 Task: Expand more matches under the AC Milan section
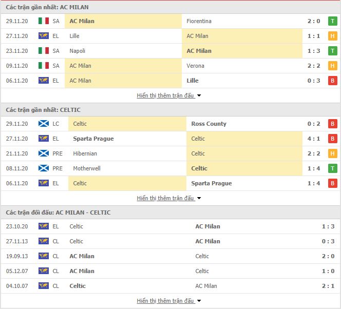[x=169, y=95]
